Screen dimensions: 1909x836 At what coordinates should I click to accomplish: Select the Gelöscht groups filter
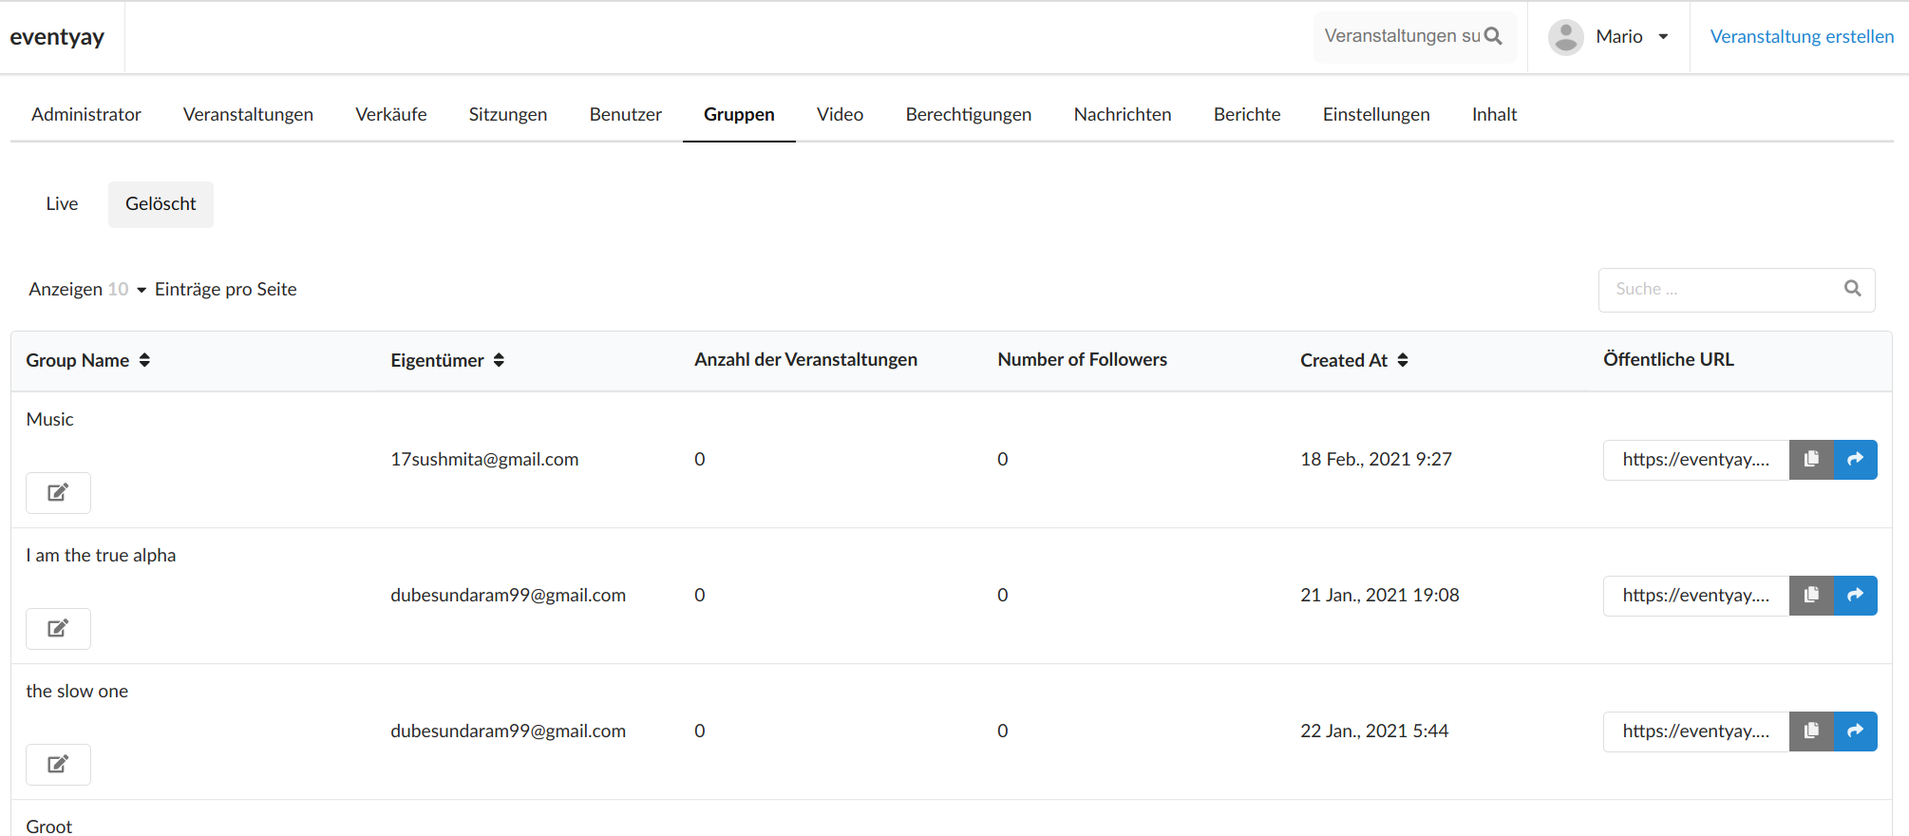[x=161, y=204]
